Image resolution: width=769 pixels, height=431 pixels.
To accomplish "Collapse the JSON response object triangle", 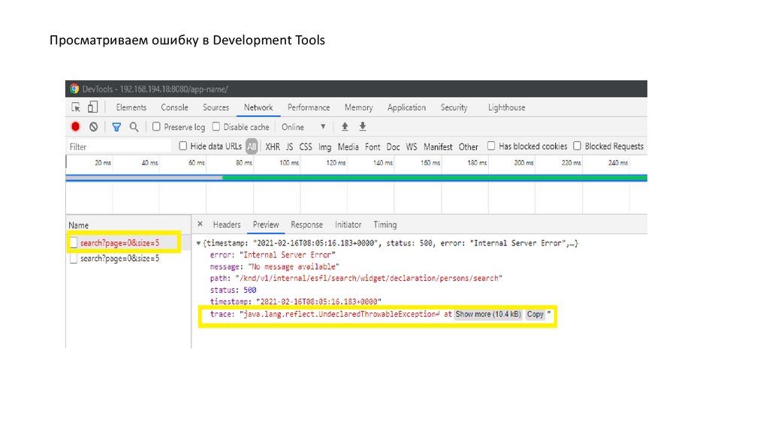I will (198, 244).
